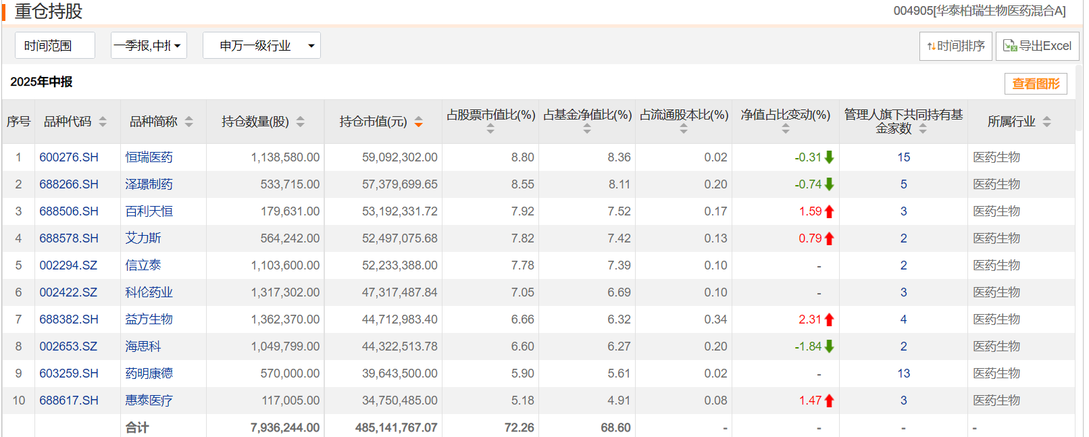Open stock code 600276.SH link
The width and height of the screenshot is (1089, 437).
tap(69, 157)
